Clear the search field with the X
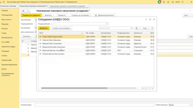This screenshot has height=108, width=193. [x=132, y=28]
